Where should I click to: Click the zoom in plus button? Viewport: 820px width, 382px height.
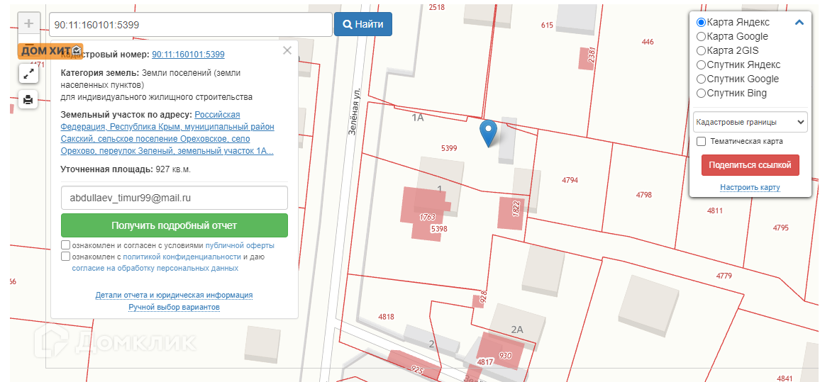[x=28, y=23]
